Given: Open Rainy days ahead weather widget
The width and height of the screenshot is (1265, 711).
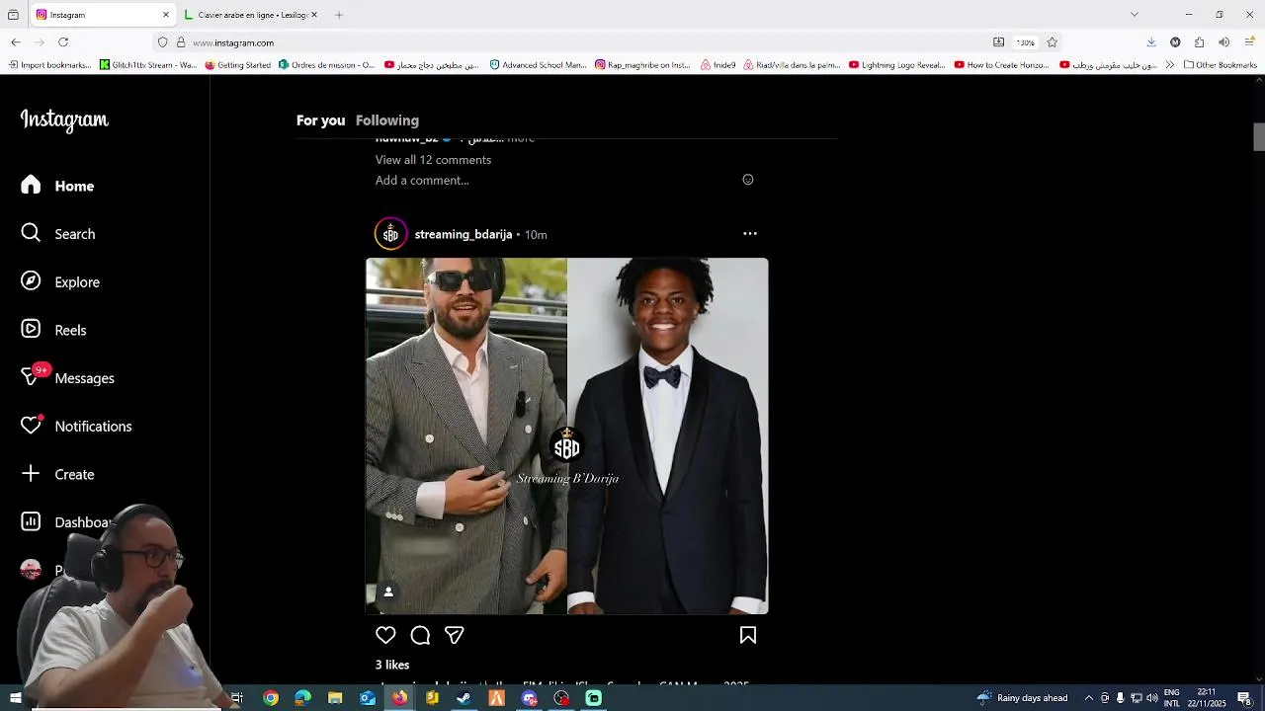Looking at the screenshot, I should pos(1022,698).
